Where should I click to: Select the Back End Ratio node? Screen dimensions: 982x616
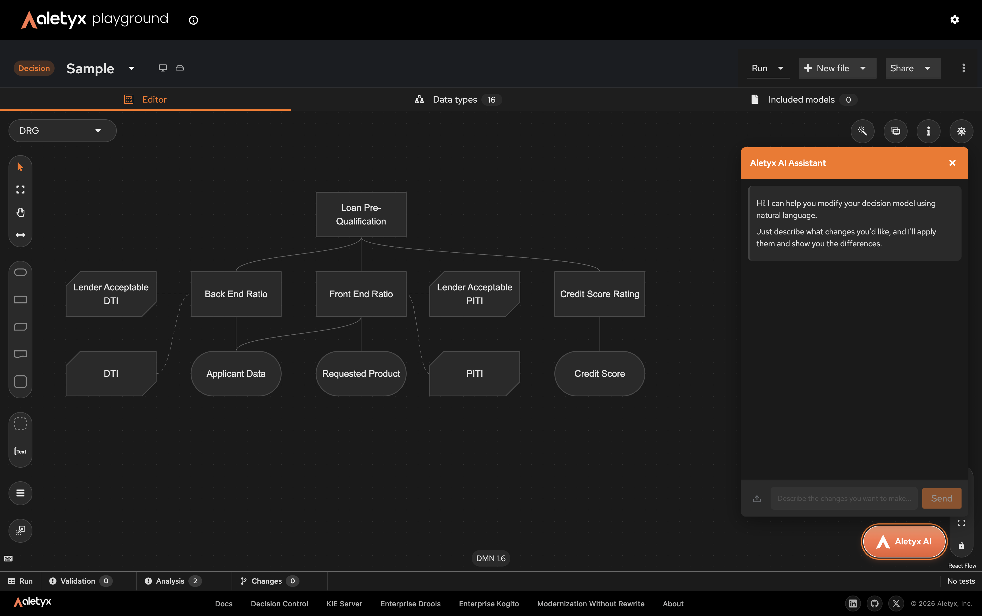236,294
